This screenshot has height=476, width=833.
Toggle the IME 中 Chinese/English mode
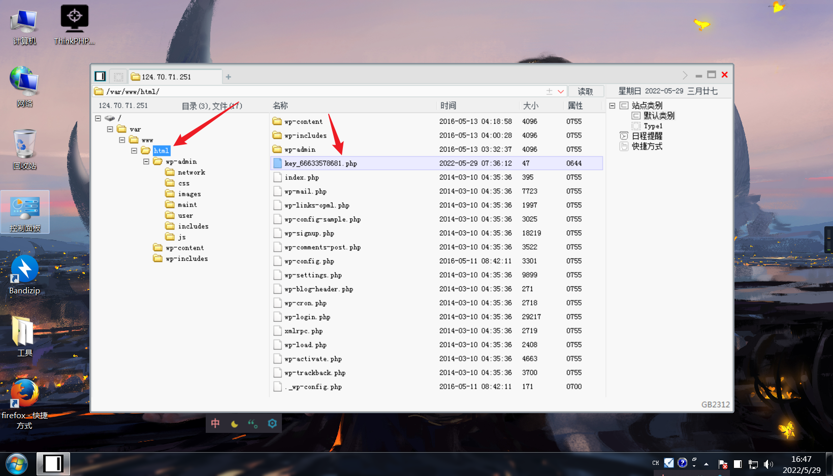click(215, 423)
